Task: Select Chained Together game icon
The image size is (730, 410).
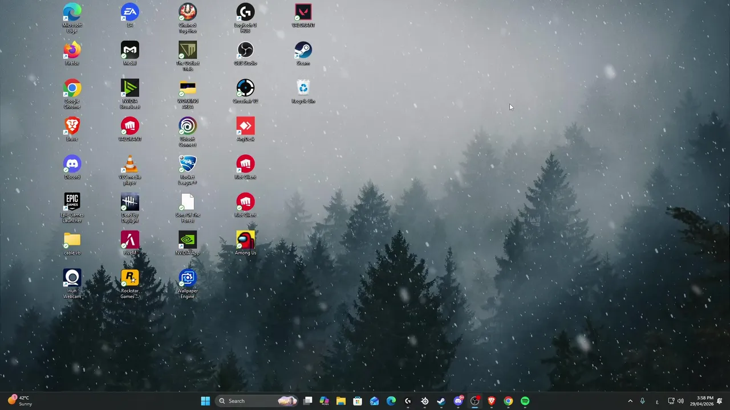Action: [188, 18]
